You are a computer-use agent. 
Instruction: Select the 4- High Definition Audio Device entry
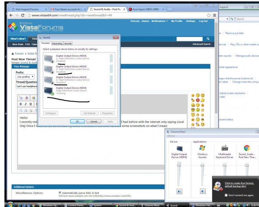click(x=79, y=80)
